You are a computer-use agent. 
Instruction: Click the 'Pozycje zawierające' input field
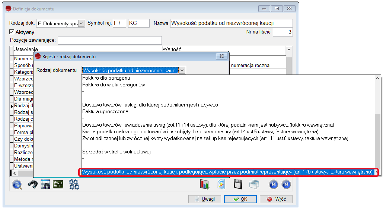110,40
